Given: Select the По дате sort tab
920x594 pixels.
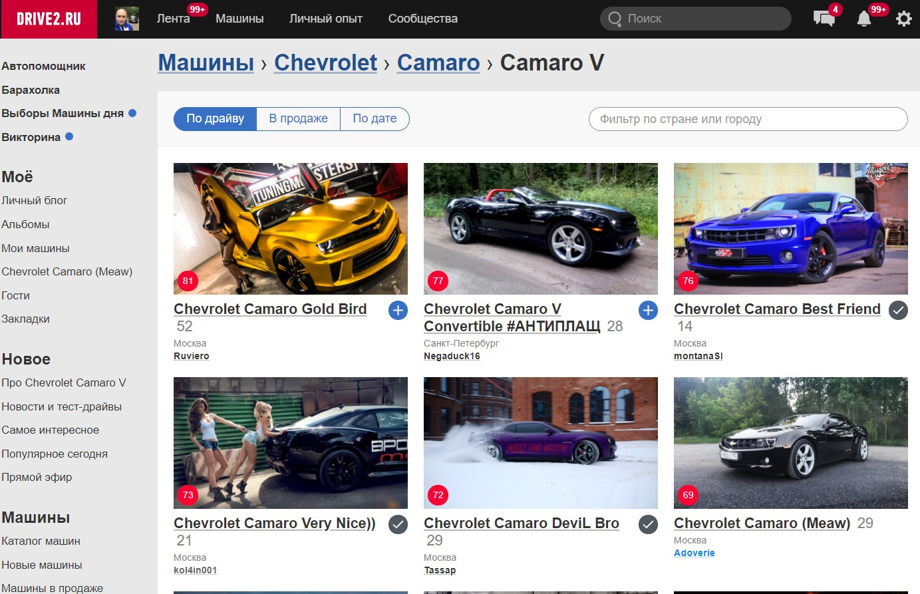Looking at the screenshot, I should 375,118.
